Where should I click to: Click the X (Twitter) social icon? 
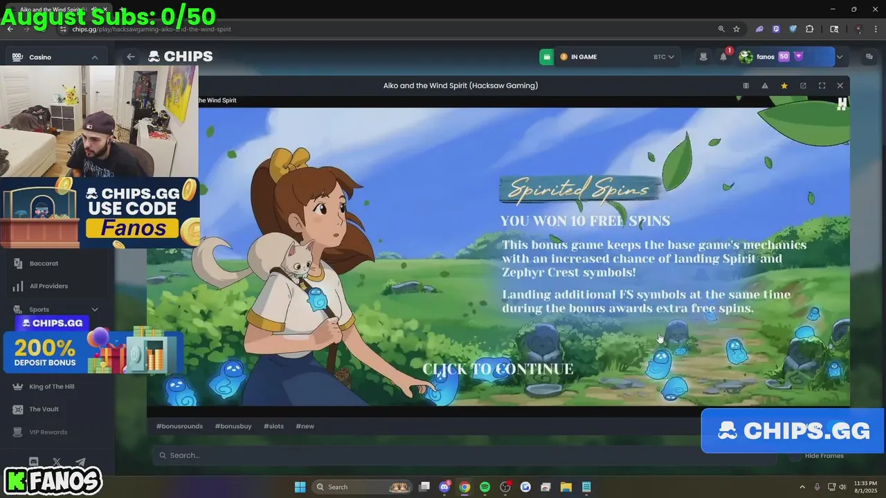[57, 462]
